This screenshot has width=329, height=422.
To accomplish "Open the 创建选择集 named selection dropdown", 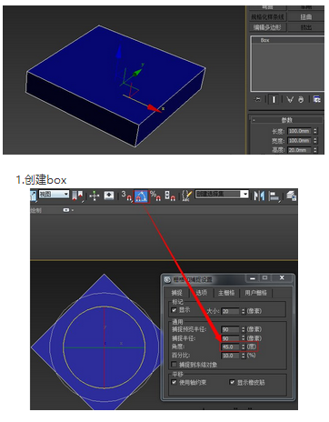I will pyautogui.click(x=222, y=194).
